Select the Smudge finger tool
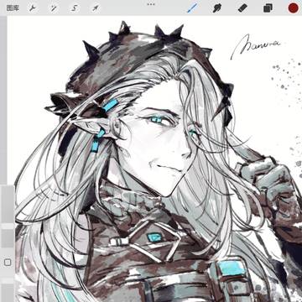The height and width of the screenshot is (302, 302). pos(216,8)
